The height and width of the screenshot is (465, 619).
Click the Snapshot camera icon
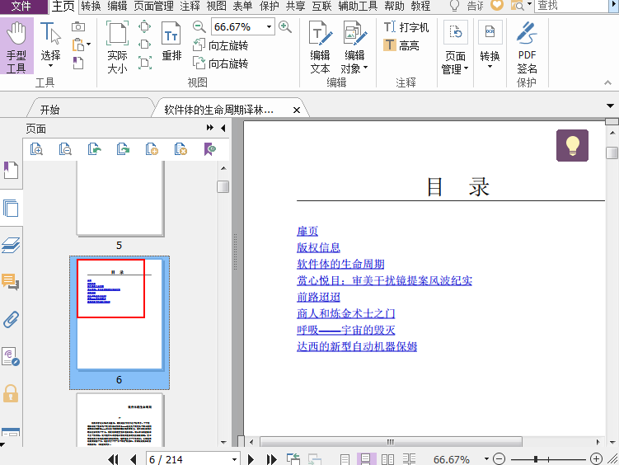(78, 27)
